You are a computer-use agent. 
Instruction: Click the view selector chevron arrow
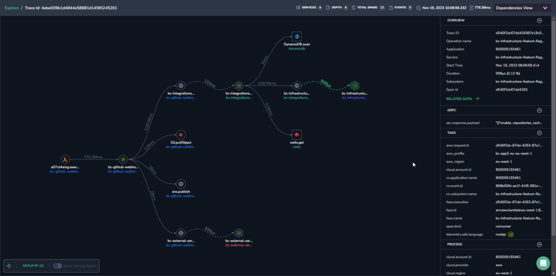pyautogui.click(x=545, y=8)
